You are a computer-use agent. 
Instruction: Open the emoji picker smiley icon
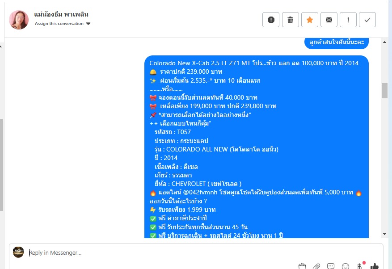[x=345, y=266]
